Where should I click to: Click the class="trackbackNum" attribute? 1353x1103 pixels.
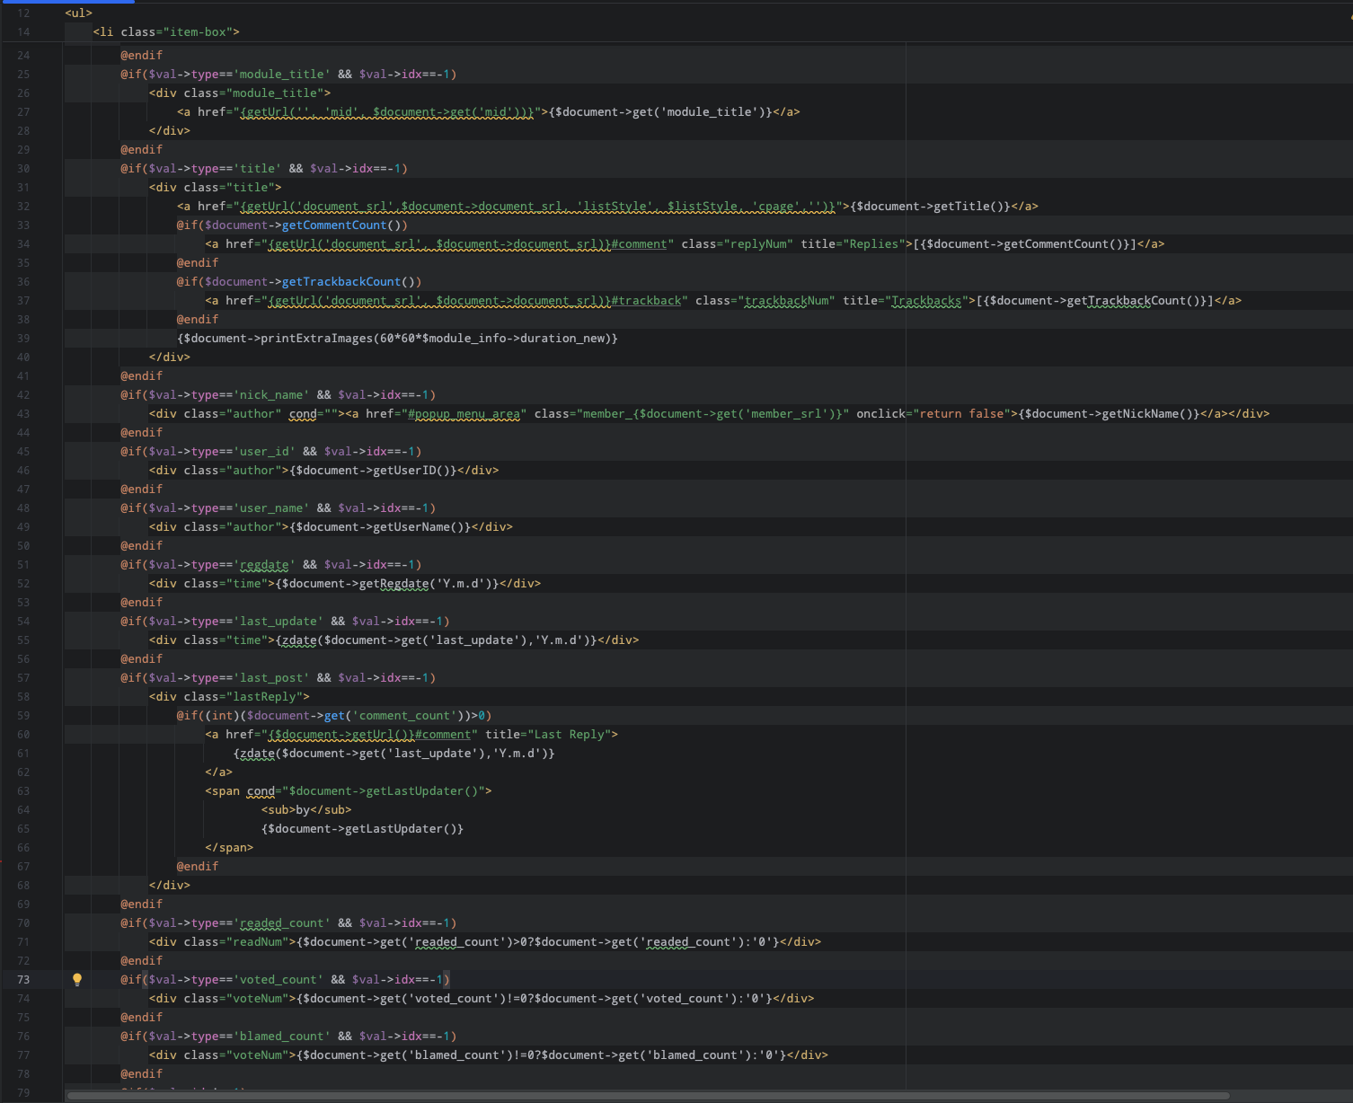click(x=765, y=301)
